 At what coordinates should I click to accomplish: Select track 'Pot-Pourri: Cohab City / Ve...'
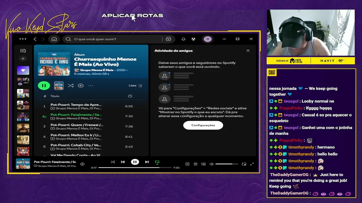(90, 147)
